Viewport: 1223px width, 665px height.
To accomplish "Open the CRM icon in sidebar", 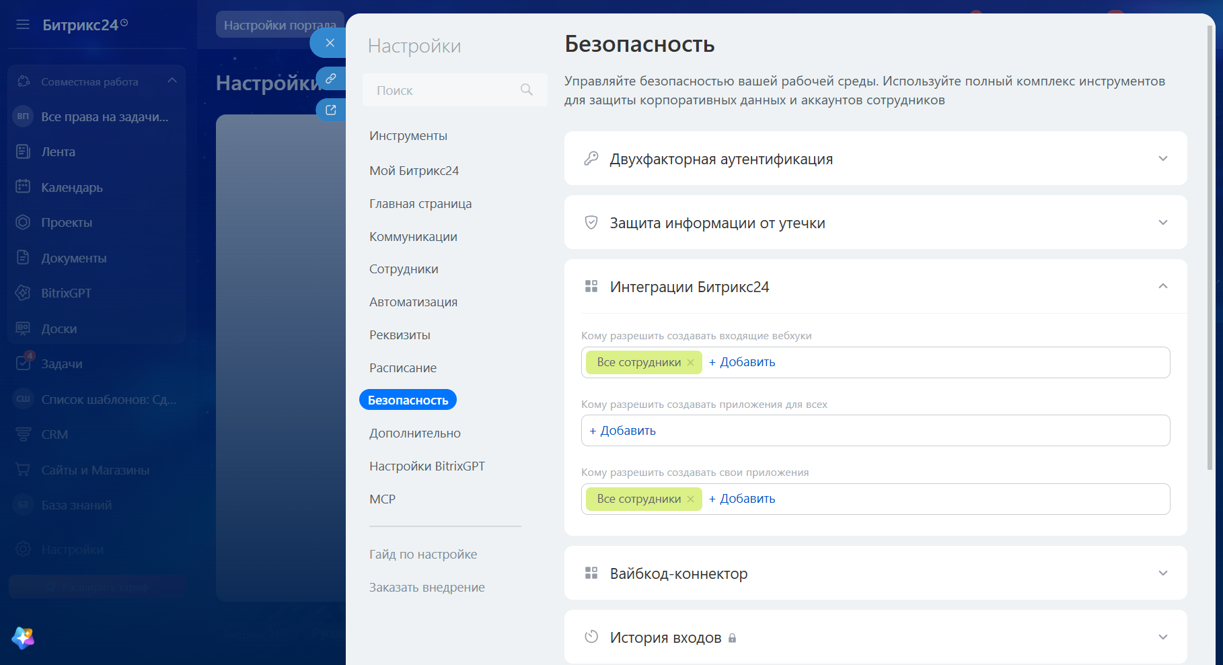I will pyautogui.click(x=23, y=434).
